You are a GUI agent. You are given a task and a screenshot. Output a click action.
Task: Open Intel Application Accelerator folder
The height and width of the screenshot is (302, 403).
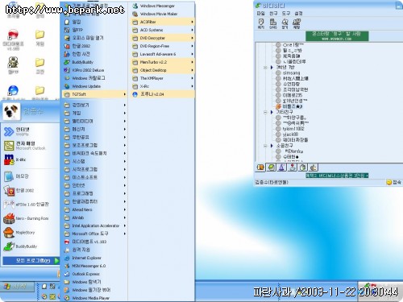point(94,225)
